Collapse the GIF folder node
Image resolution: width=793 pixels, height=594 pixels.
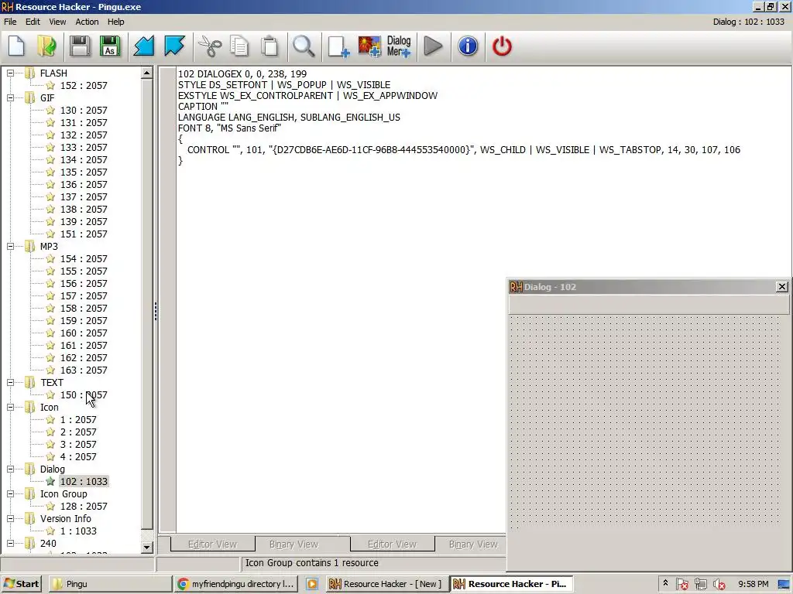(x=10, y=98)
